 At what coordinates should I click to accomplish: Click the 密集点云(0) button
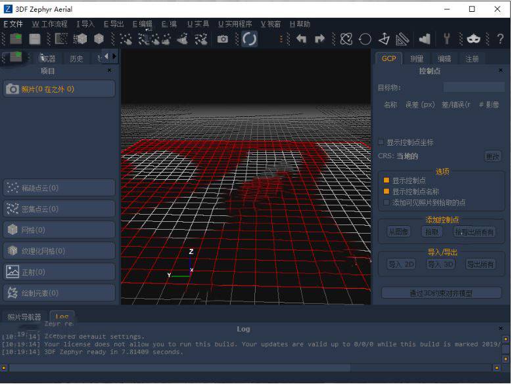59,209
